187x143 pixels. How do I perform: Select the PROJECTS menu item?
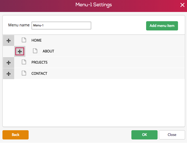40,62
